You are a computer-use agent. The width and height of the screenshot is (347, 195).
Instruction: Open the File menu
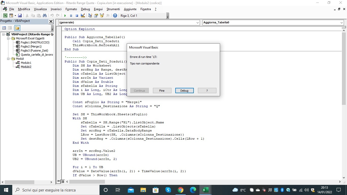[x=12, y=9]
